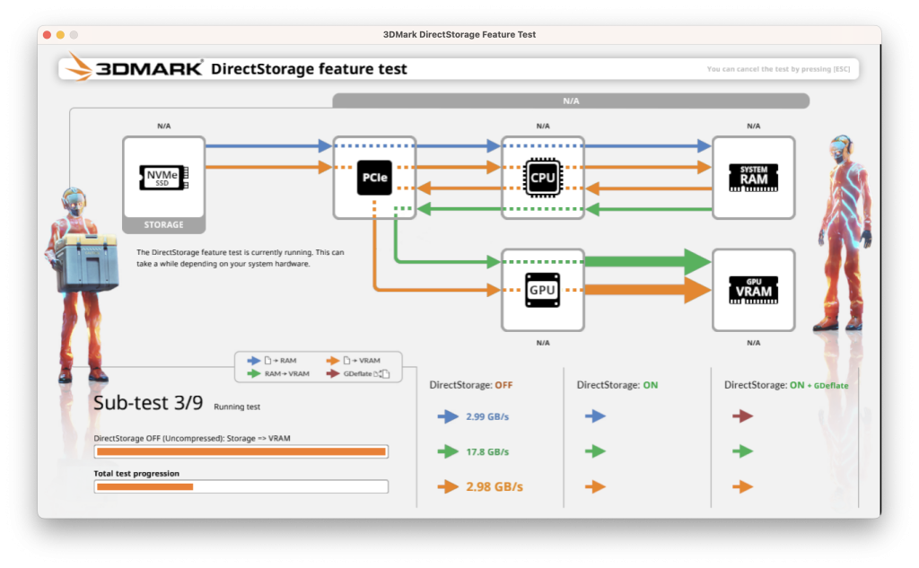
Task: Click the System RAM icon
Action: pyautogui.click(x=753, y=178)
